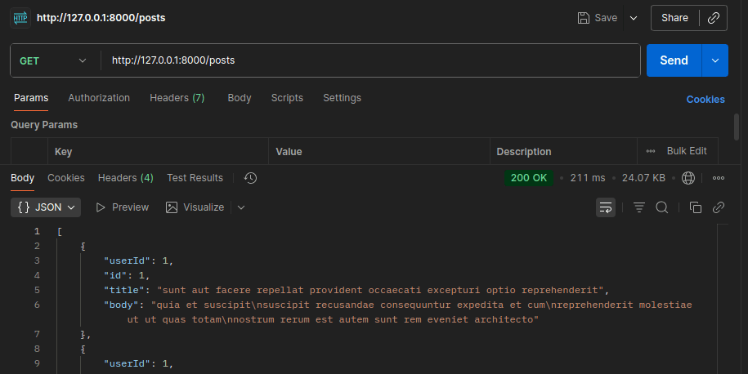This screenshot has width=748, height=374.
Task: Click Bulk Edit
Action: coord(687,151)
